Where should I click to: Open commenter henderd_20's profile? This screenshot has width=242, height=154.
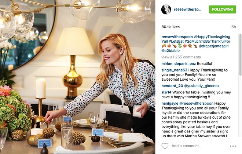click(172, 86)
